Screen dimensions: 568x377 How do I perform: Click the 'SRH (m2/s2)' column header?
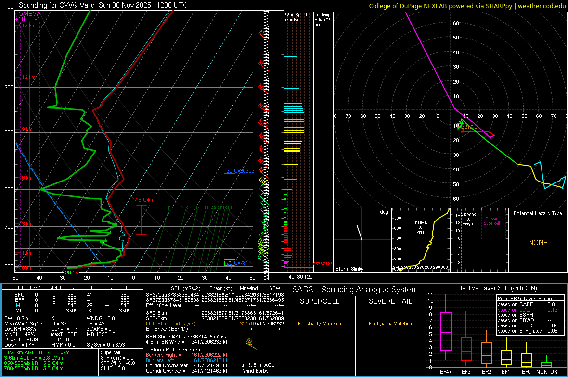tap(185, 288)
